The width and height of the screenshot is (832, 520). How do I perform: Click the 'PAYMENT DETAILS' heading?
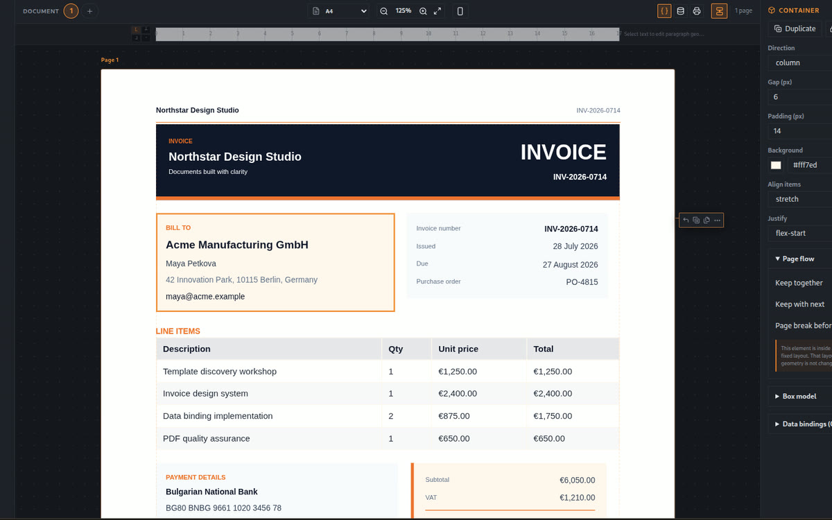[x=196, y=477]
